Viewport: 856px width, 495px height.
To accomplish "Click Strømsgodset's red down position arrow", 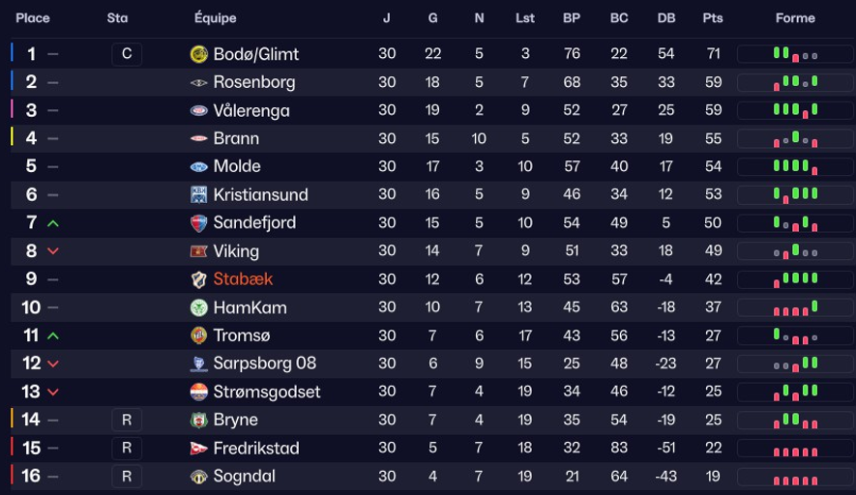I will pos(53,393).
